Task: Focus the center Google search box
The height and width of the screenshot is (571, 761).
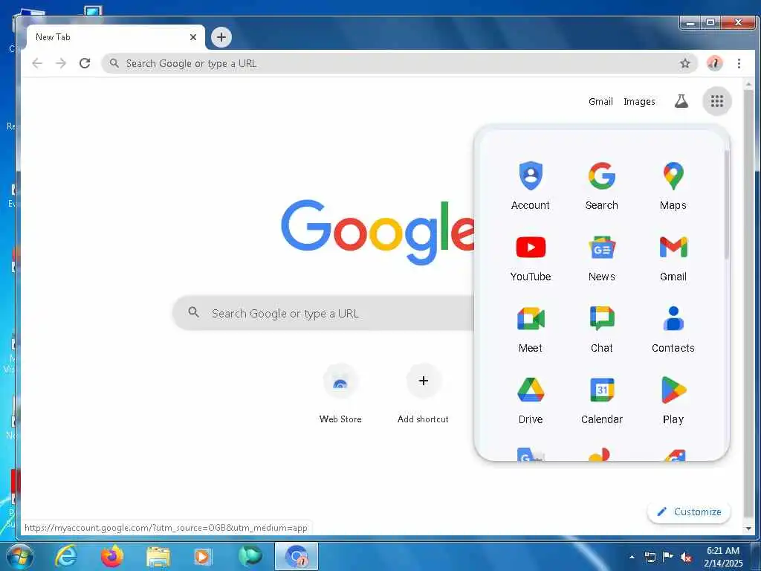Action: click(323, 313)
